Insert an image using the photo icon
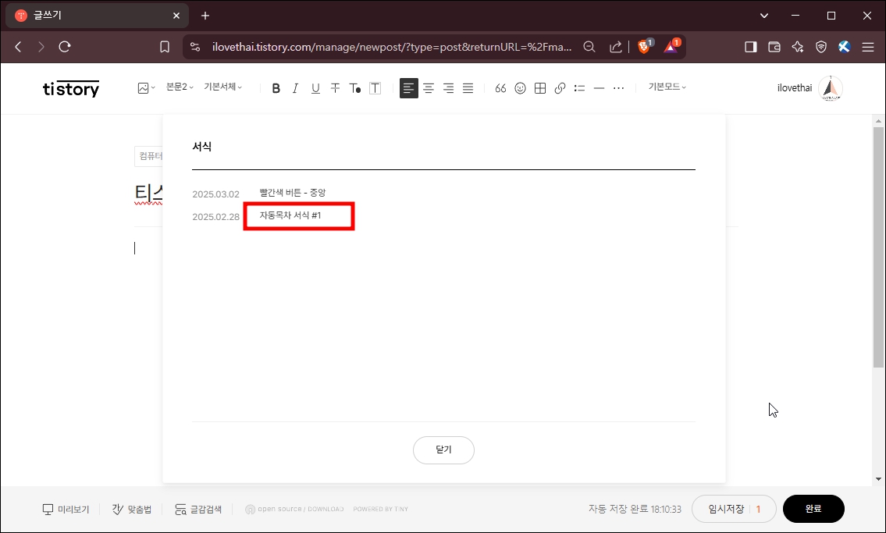This screenshot has width=886, height=533. pyautogui.click(x=142, y=87)
